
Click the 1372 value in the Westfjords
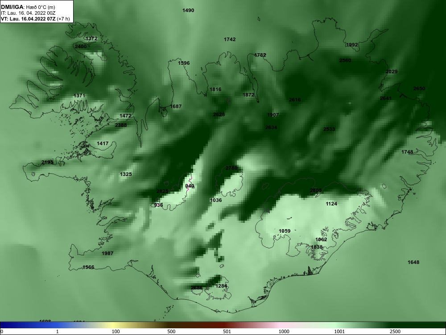91,39
